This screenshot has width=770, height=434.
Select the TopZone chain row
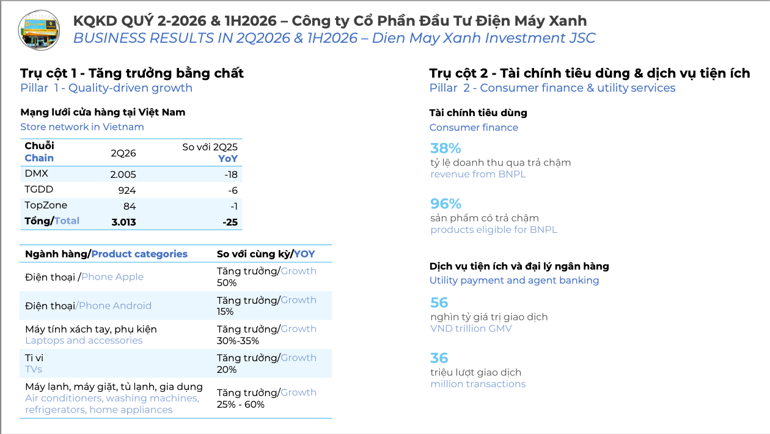(x=131, y=206)
